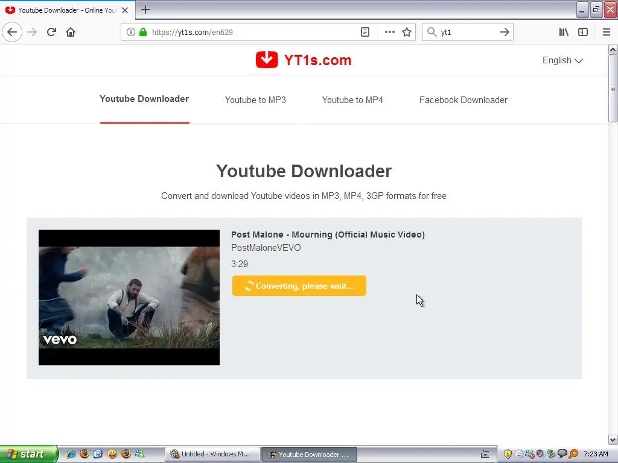This screenshot has width=618, height=463.
Task: Switch to Youtube to MP3
Action: pos(255,100)
